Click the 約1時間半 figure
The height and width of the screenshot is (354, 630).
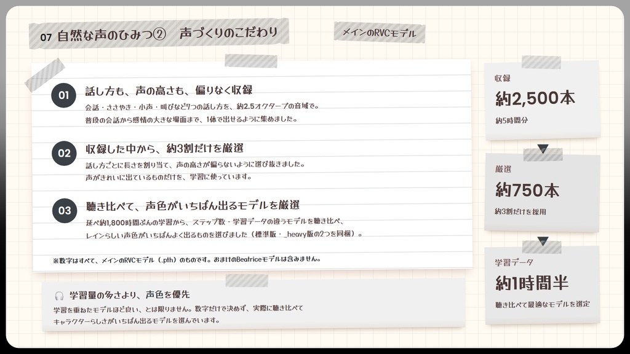pos(532,283)
